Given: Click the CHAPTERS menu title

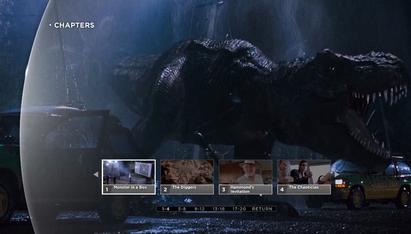Looking at the screenshot, I should click(x=74, y=25).
